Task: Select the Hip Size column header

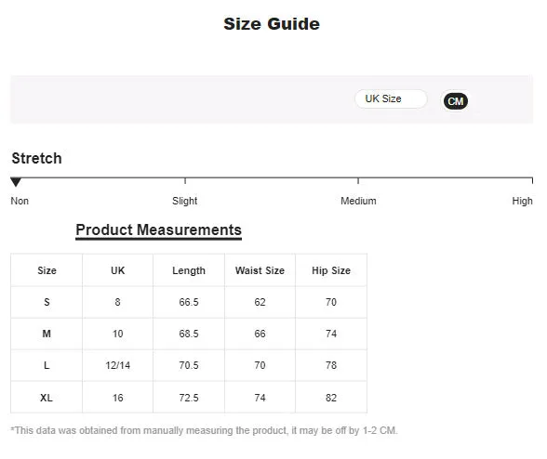Action: [x=331, y=270]
